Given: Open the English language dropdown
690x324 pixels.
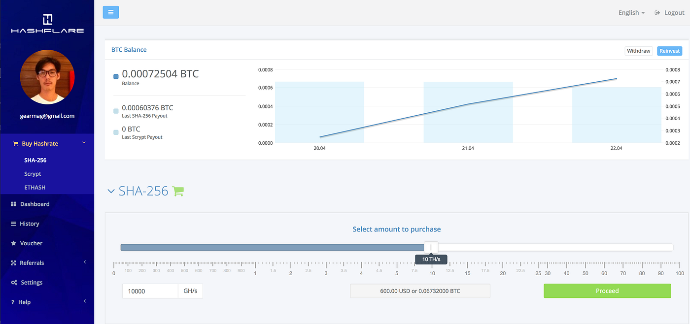Looking at the screenshot, I should click(x=631, y=13).
